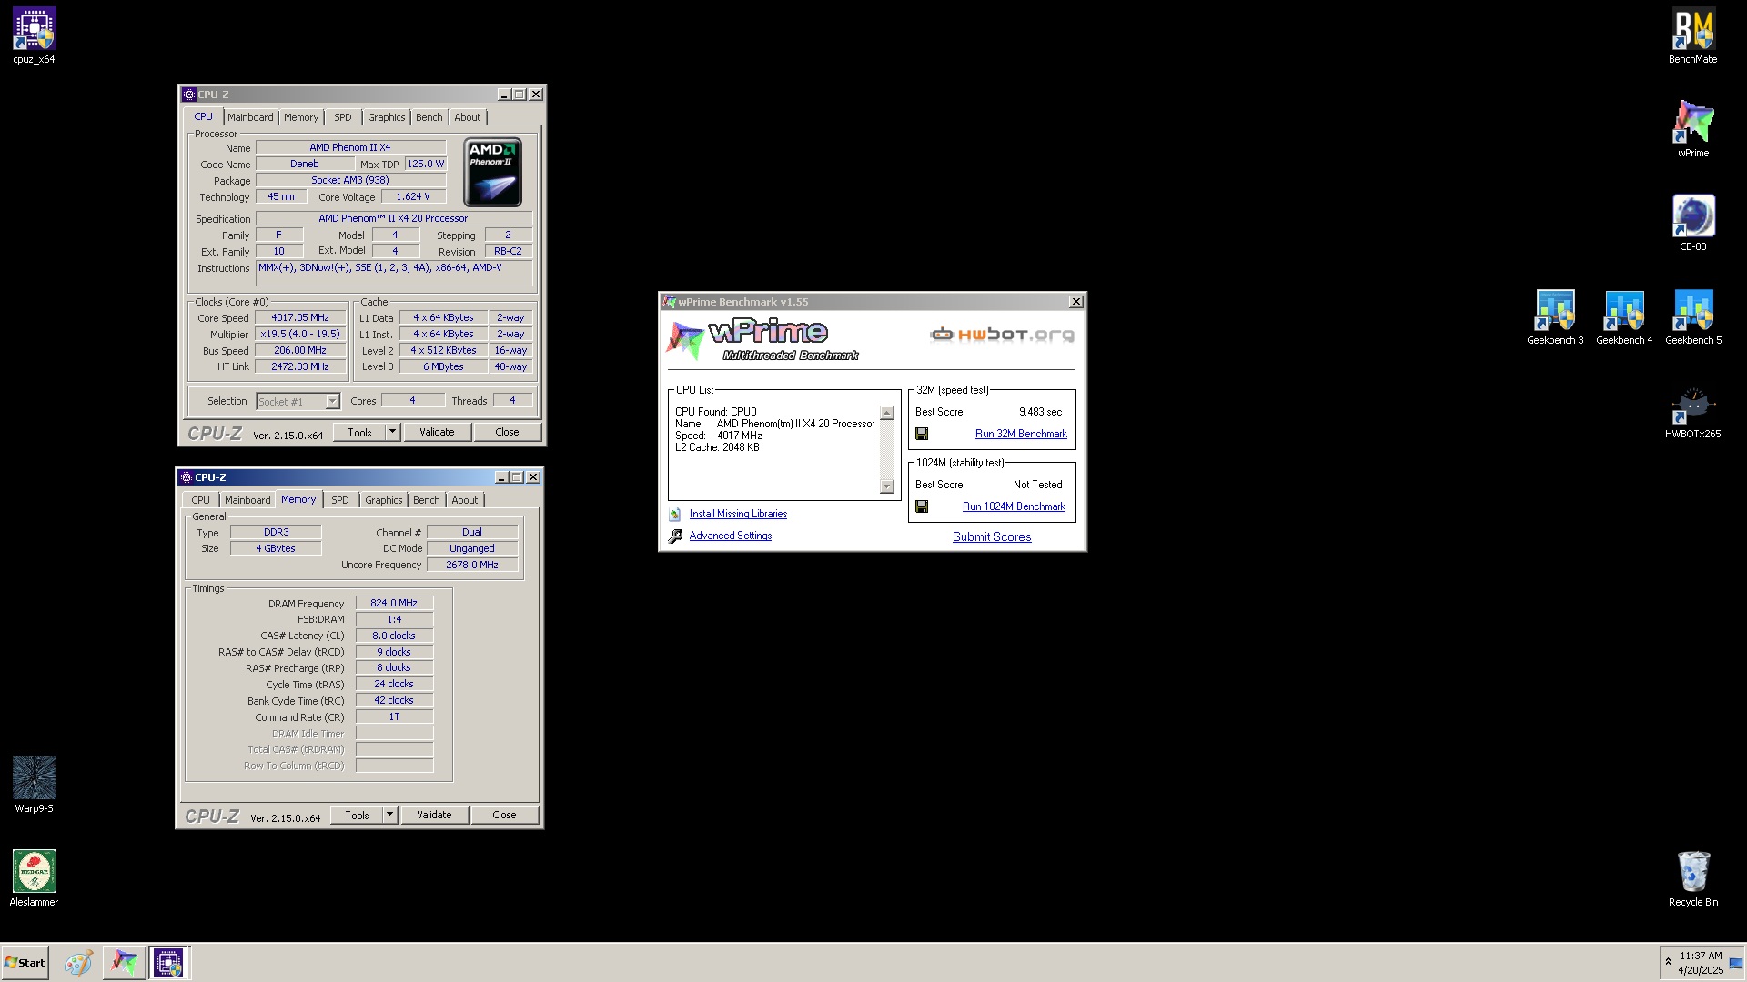Click the tray icon right of the clock
The image size is (1747, 982).
point(1736,964)
